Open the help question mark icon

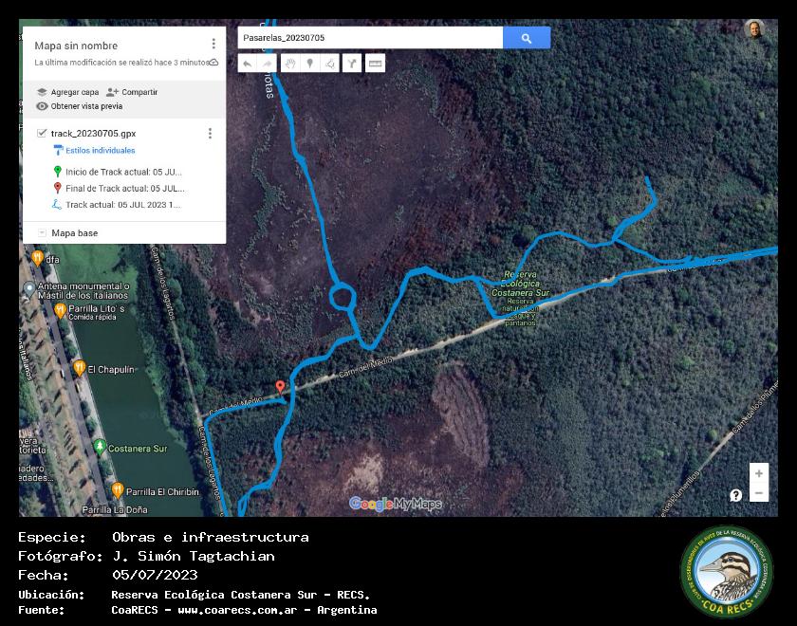[735, 495]
